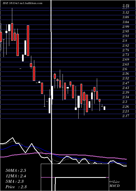Click the 2.56 price axis label
This screenshot has height=191, width=136.
tap(126, 74)
